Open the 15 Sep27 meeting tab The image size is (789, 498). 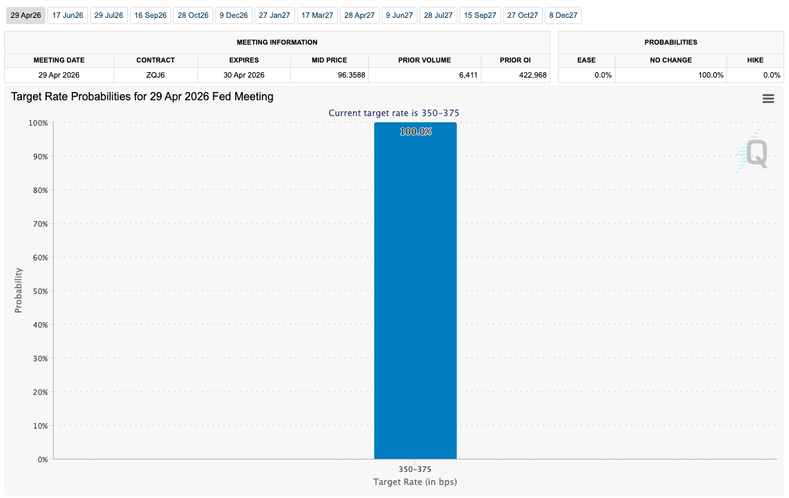480,15
